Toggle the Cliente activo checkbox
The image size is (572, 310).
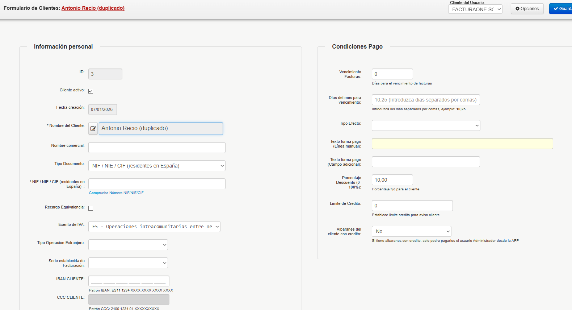click(x=91, y=91)
